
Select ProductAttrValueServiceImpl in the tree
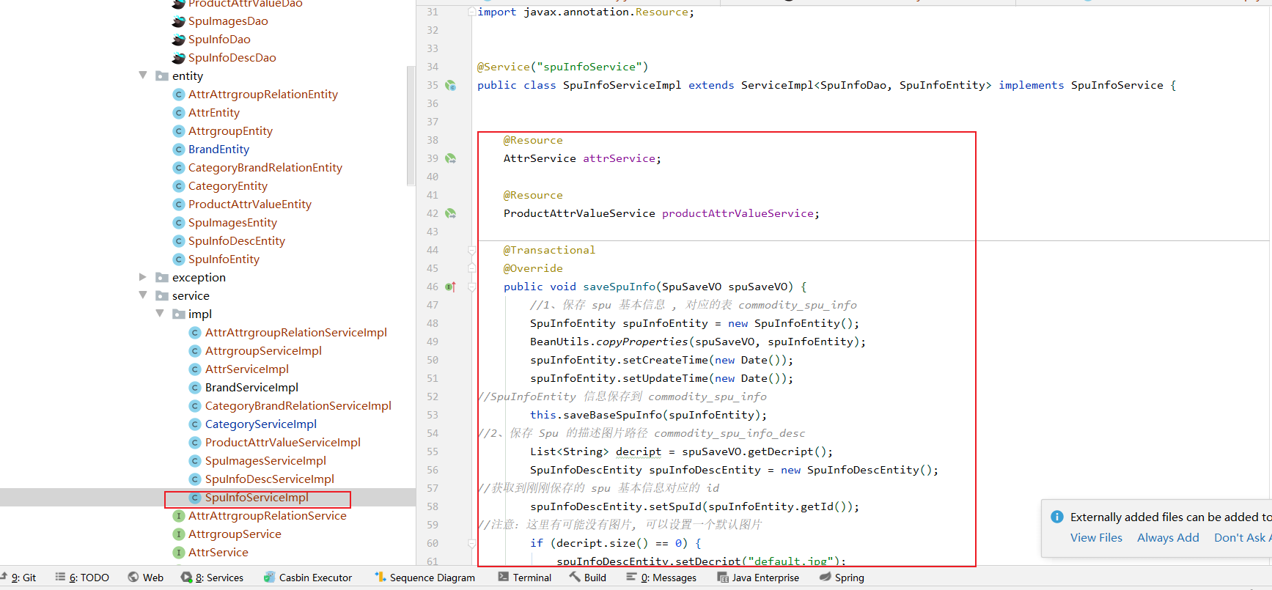[283, 443]
